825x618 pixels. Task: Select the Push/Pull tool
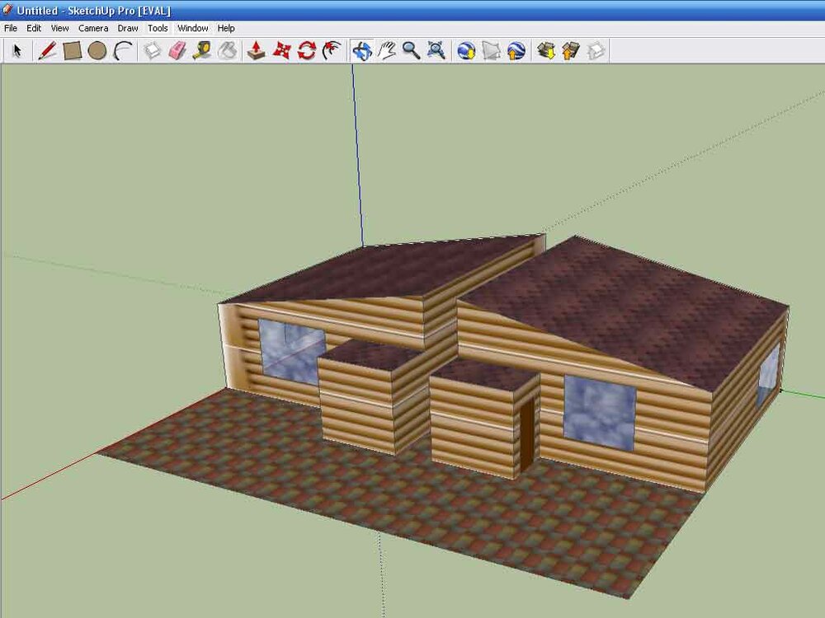pyautogui.click(x=256, y=51)
